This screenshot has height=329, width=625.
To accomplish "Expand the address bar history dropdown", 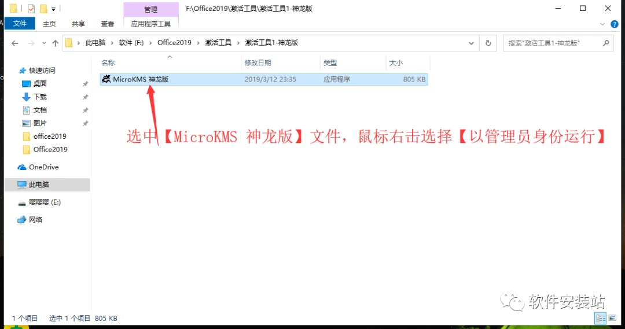I will coord(471,43).
